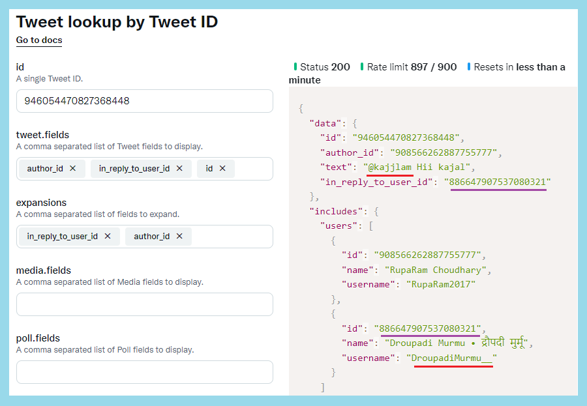Remove author_id tag from expansions

[x=179, y=236]
